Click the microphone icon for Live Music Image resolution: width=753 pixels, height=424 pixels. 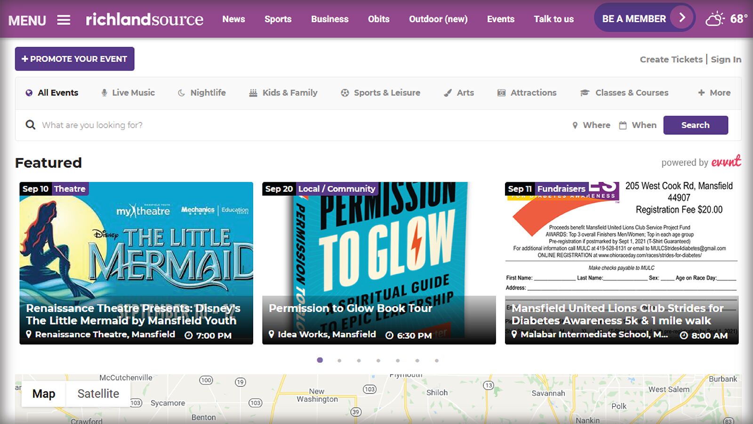point(104,93)
